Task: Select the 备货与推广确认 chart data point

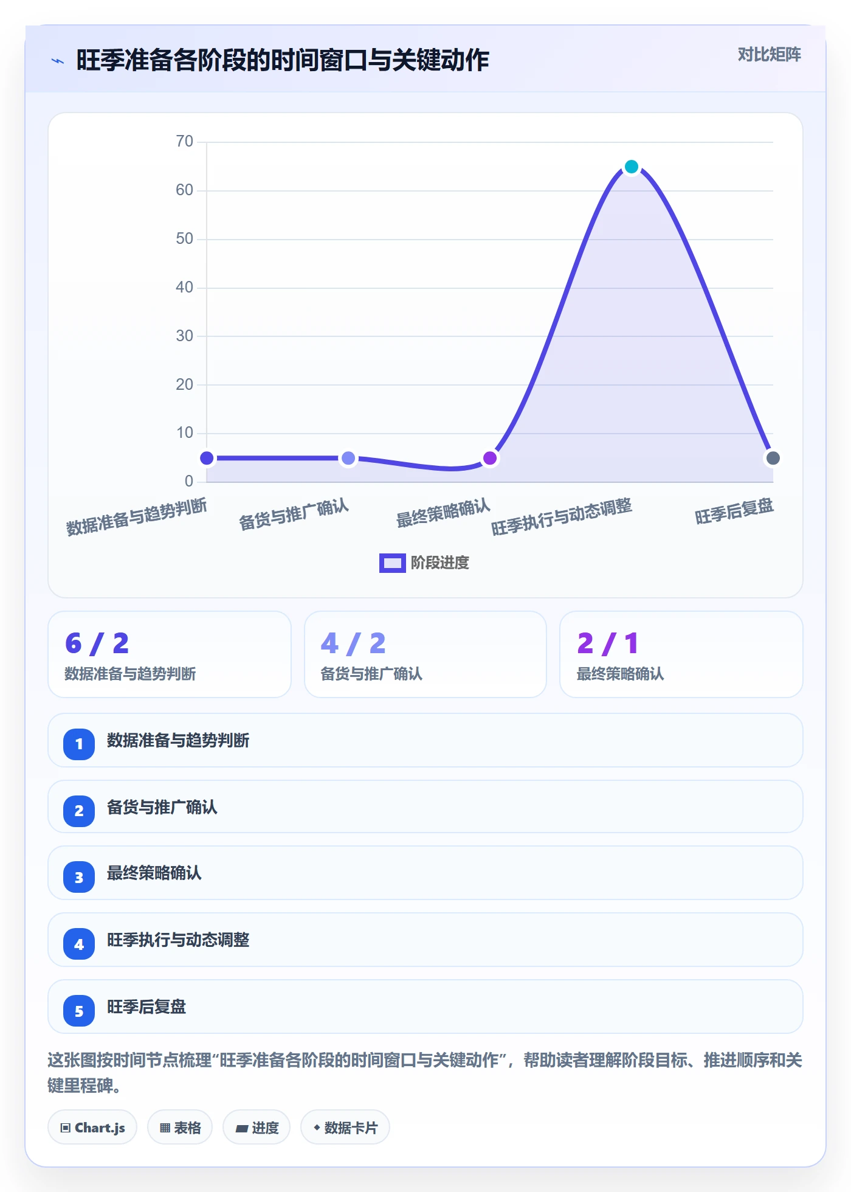Action: pyautogui.click(x=348, y=458)
